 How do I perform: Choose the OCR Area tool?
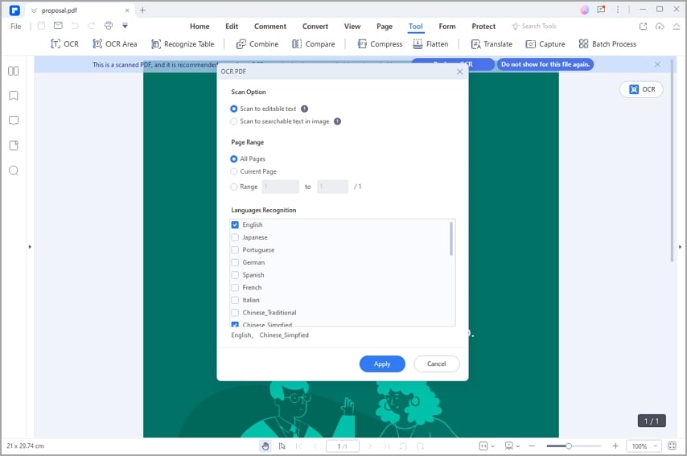click(115, 43)
